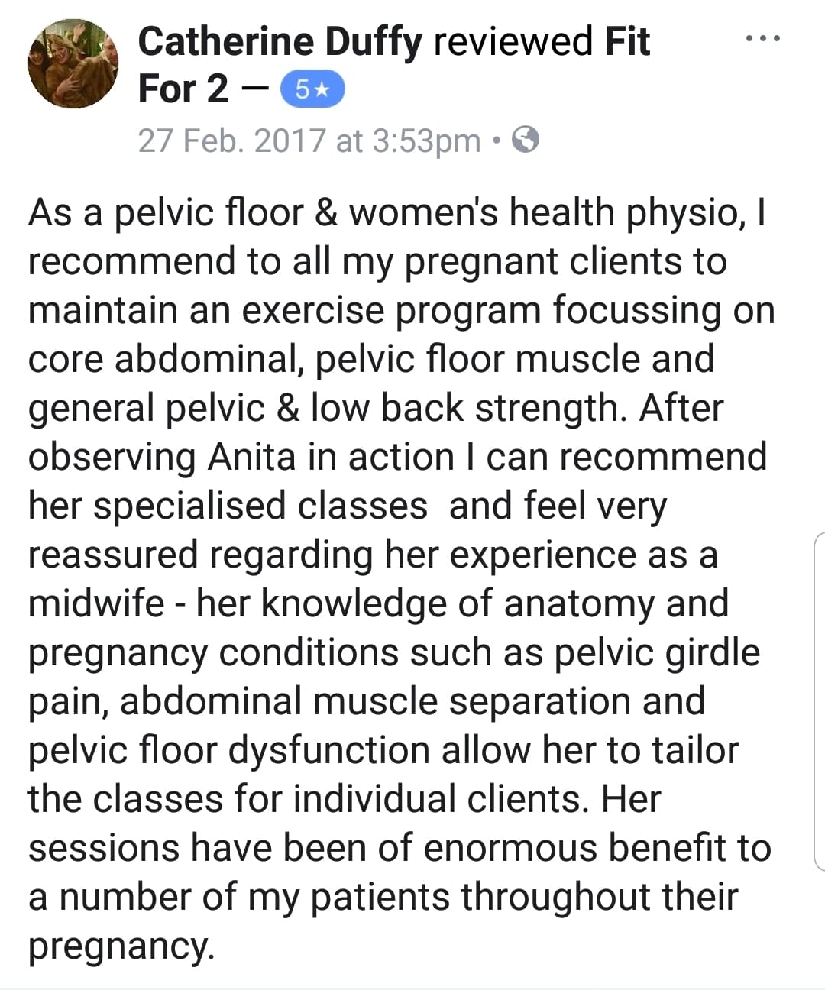Open Catherine Duffy's profile via name link

pos(280,42)
